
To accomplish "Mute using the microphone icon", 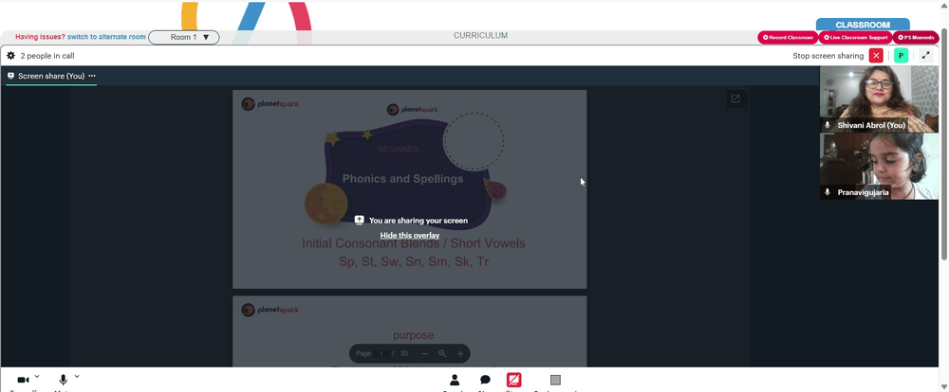I will tap(63, 380).
